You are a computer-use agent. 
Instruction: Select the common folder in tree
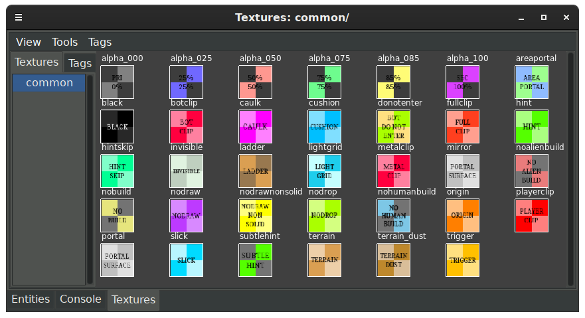coord(50,83)
